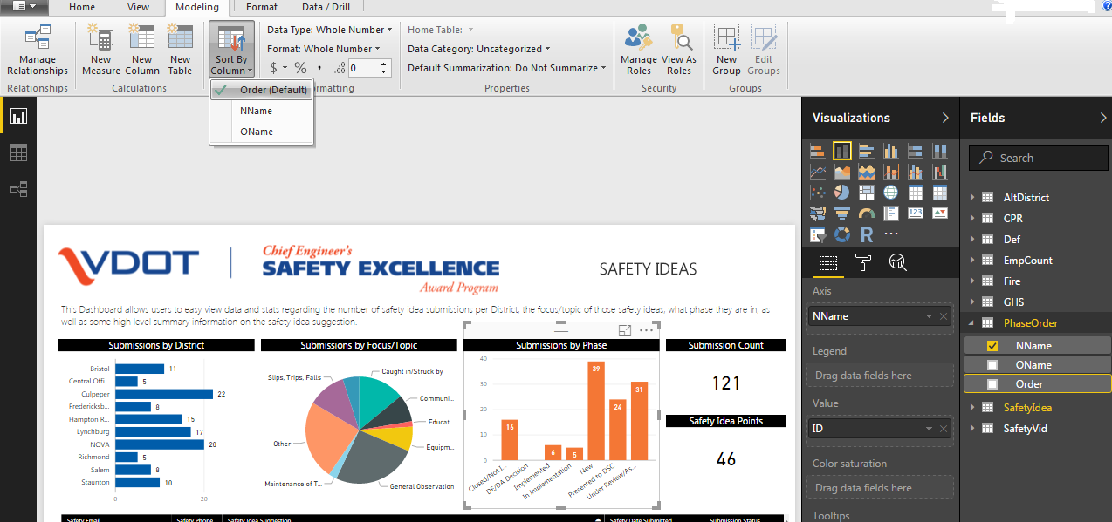Pick the donut chart visualization

[842, 234]
